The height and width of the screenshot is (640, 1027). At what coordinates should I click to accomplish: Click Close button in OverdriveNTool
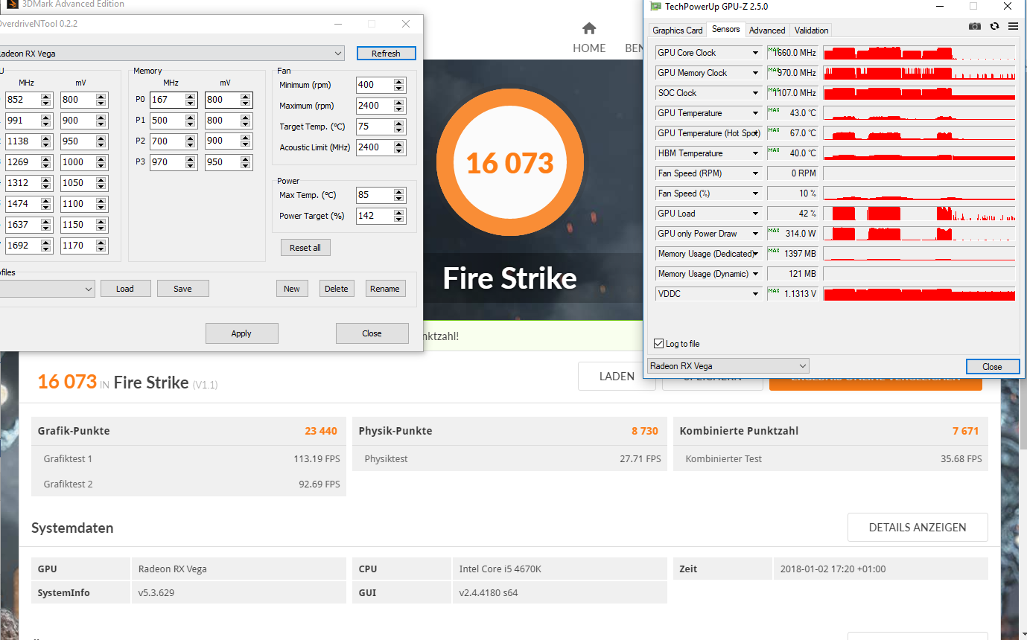(x=372, y=333)
